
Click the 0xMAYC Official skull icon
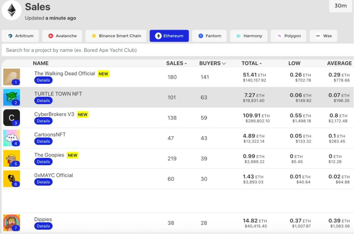(x=11, y=179)
